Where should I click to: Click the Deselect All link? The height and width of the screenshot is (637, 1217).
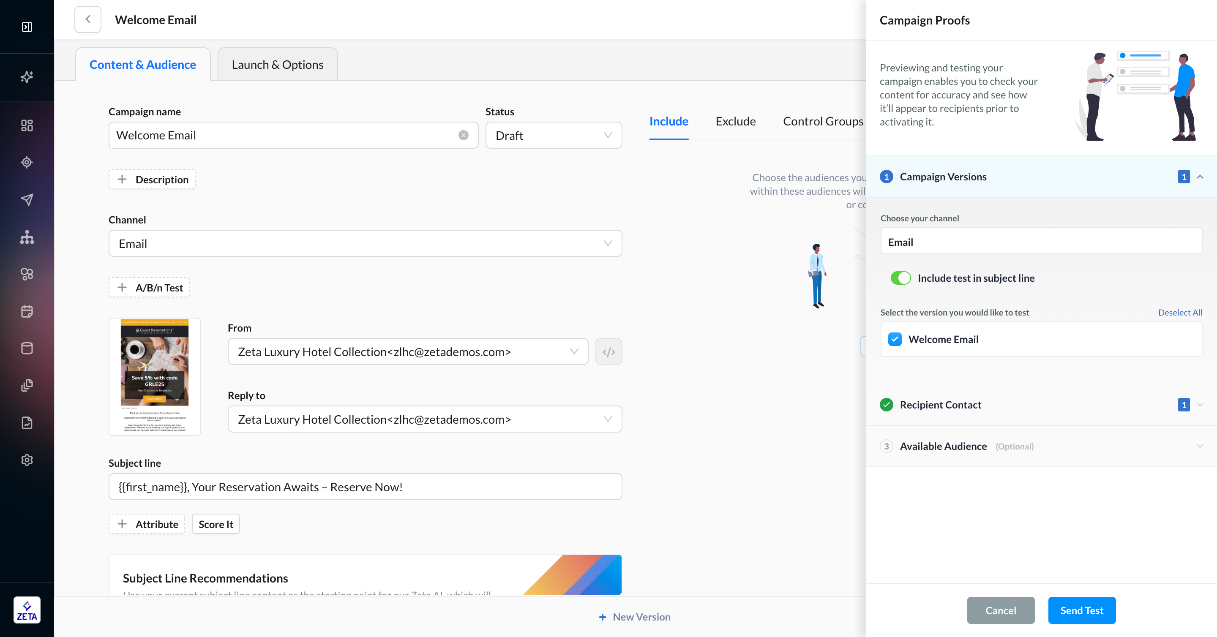click(x=1180, y=312)
